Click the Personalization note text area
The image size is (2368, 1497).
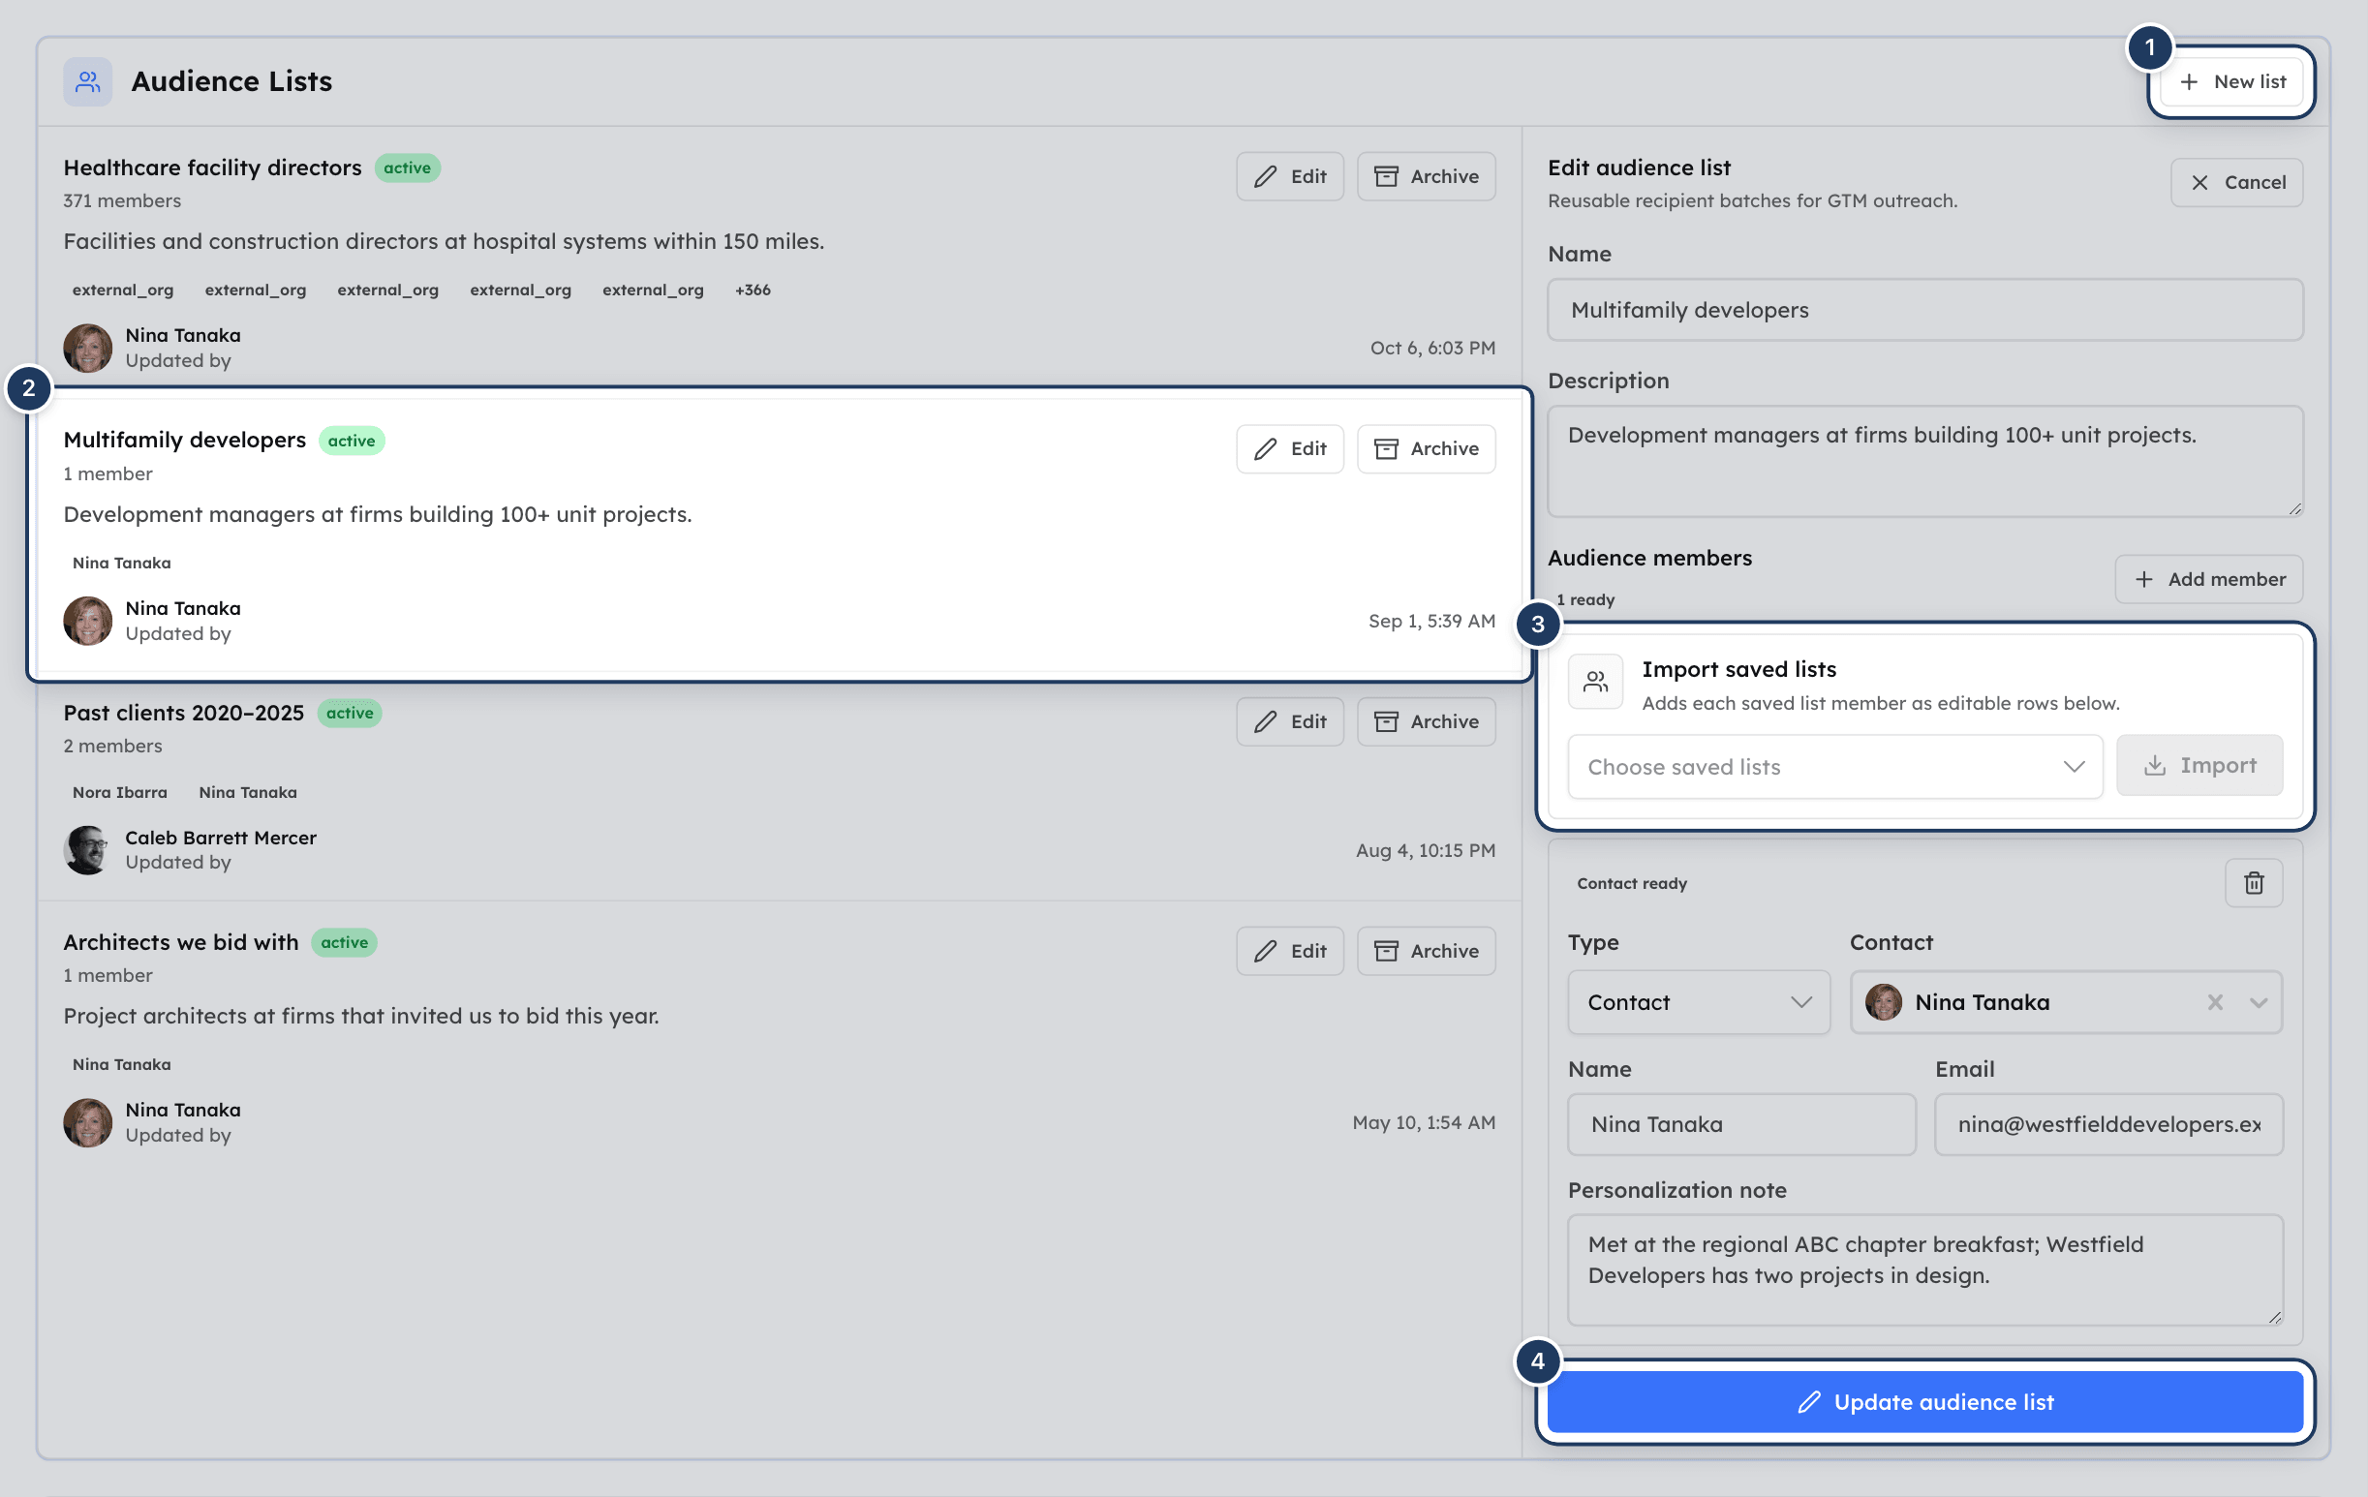point(1924,1270)
